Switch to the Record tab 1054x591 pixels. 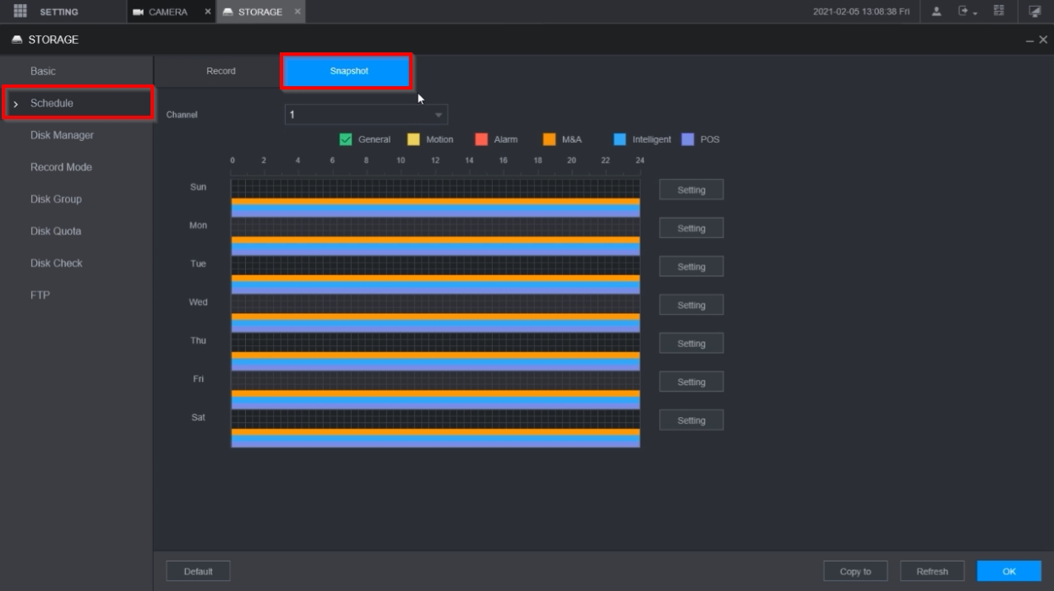pos(221,71)
